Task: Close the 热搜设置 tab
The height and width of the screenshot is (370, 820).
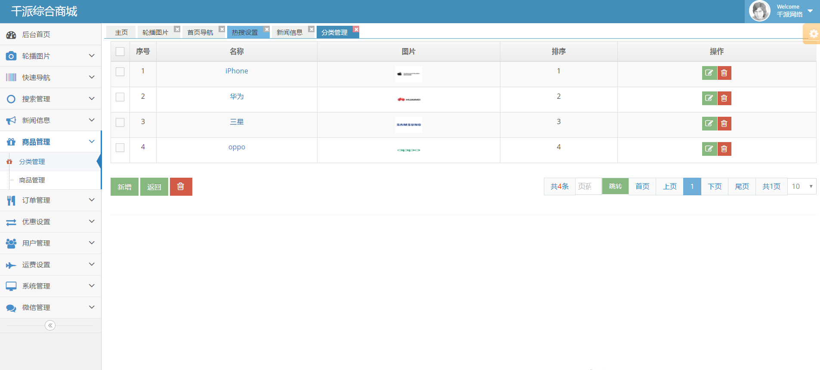Action: tap(267, 29)
